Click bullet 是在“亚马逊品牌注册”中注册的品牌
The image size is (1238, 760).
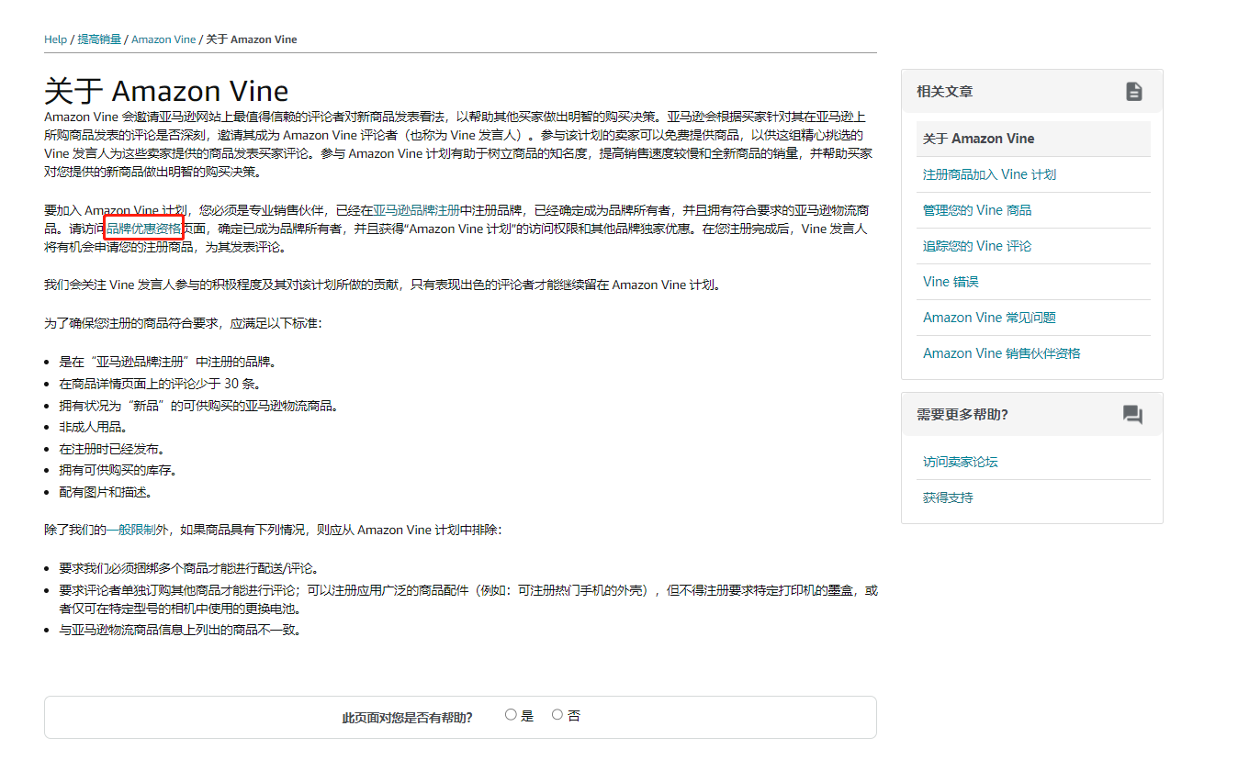click(x=168, y=362)
